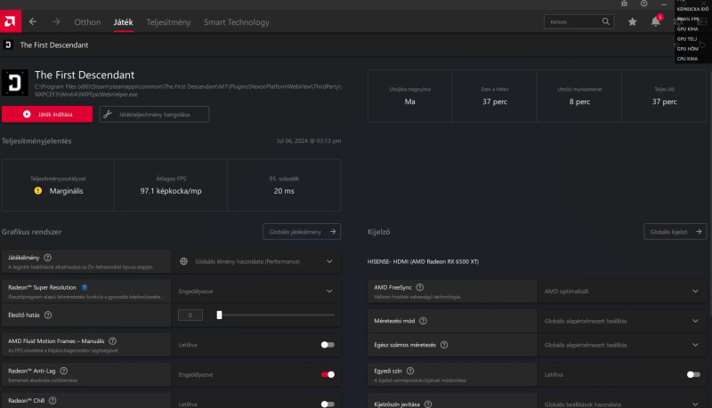Show help for AMD Fluid Motion Frames

coord(113,341)
